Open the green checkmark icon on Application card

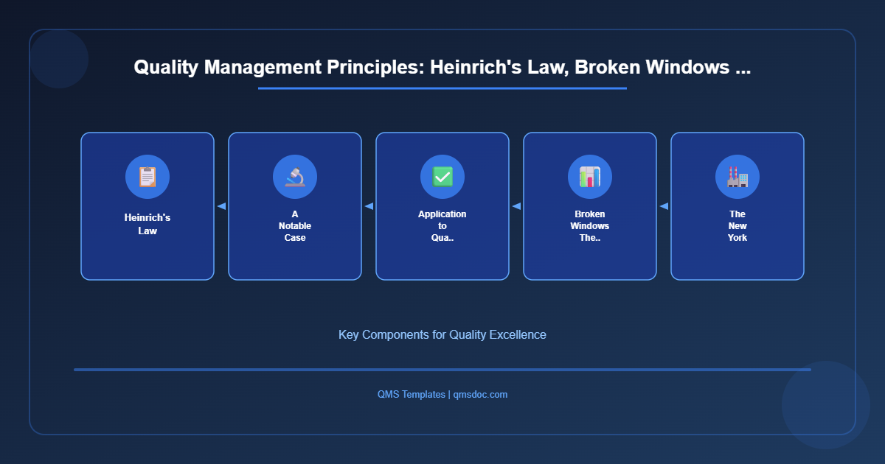click(x=442, y=177)
